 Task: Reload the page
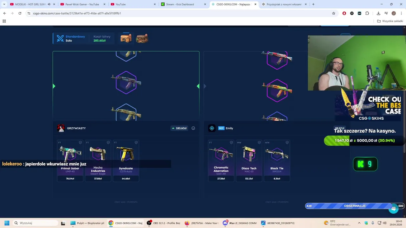pyautogui.click(x=20, y=13)
